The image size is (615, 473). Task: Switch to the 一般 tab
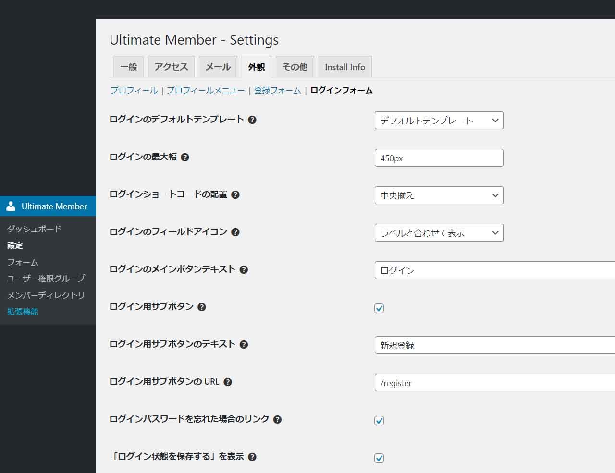pos(129,67)
